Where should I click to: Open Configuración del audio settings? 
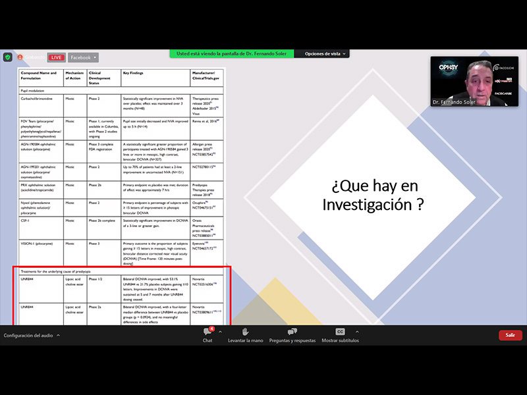coord(28,335)
